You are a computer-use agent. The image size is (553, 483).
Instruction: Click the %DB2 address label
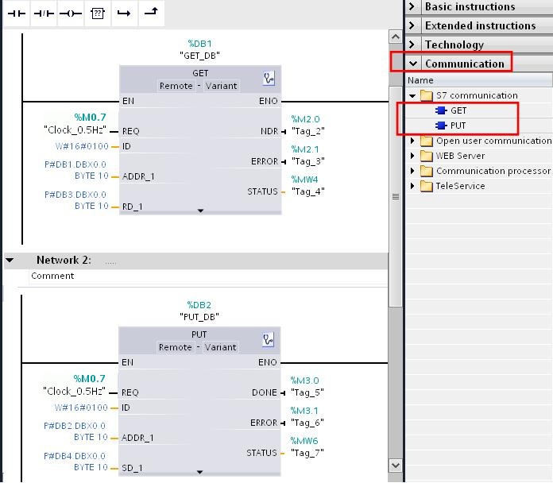199,305
